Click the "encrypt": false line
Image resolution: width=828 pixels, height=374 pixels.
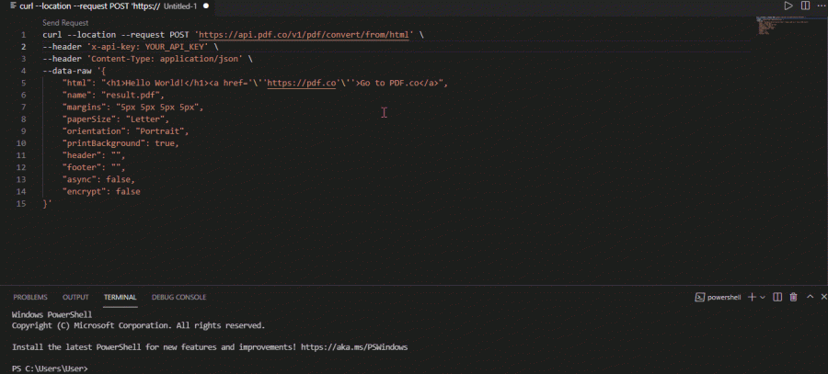(101, 192)
